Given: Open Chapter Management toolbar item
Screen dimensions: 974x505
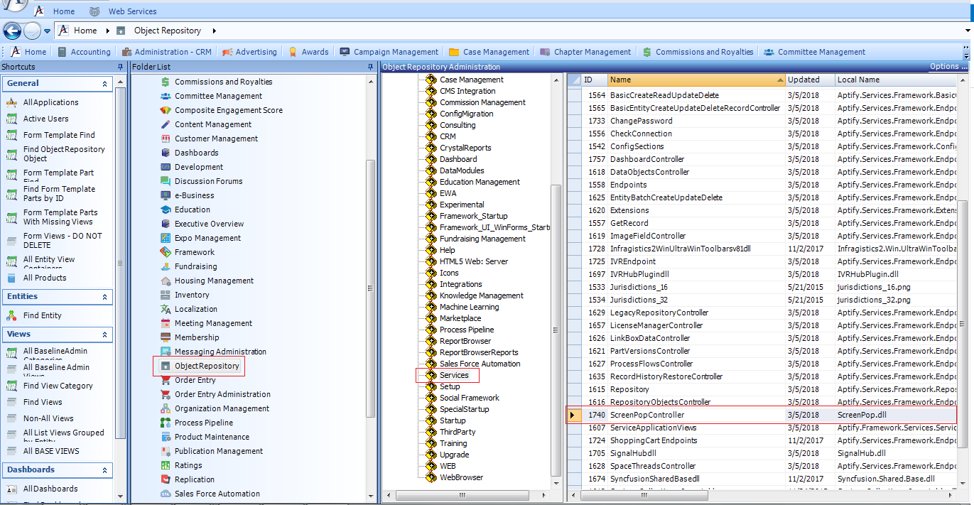Looking at the screenshot, I should point(585,52).
